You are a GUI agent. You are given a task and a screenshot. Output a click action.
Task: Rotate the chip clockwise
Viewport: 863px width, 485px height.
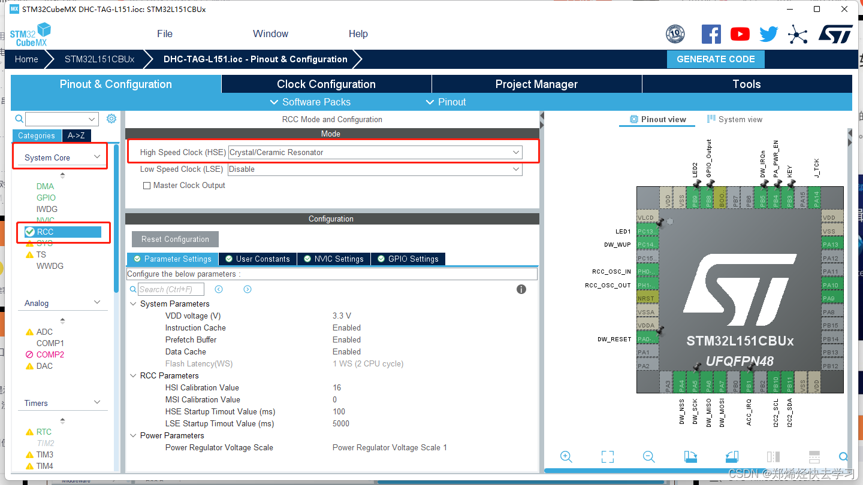point(690,456)
